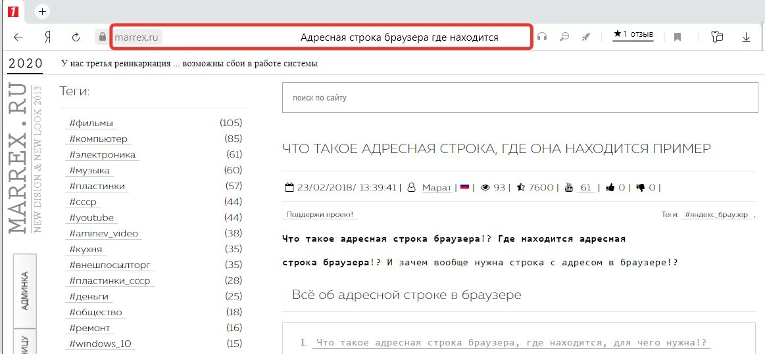Open the #aminev_video tag
Image resolution: width=765 pixels, height=354 pixels.
[103, 233]
